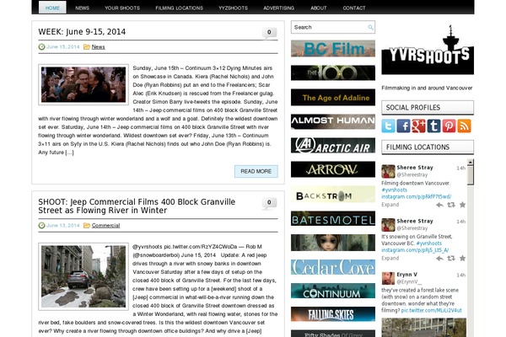The height and width of the screenshot is (337, 506).
Task: Expand Sheree Stray's filming downtown tweet
Action: pyautogui.click(x=390, y=205)
